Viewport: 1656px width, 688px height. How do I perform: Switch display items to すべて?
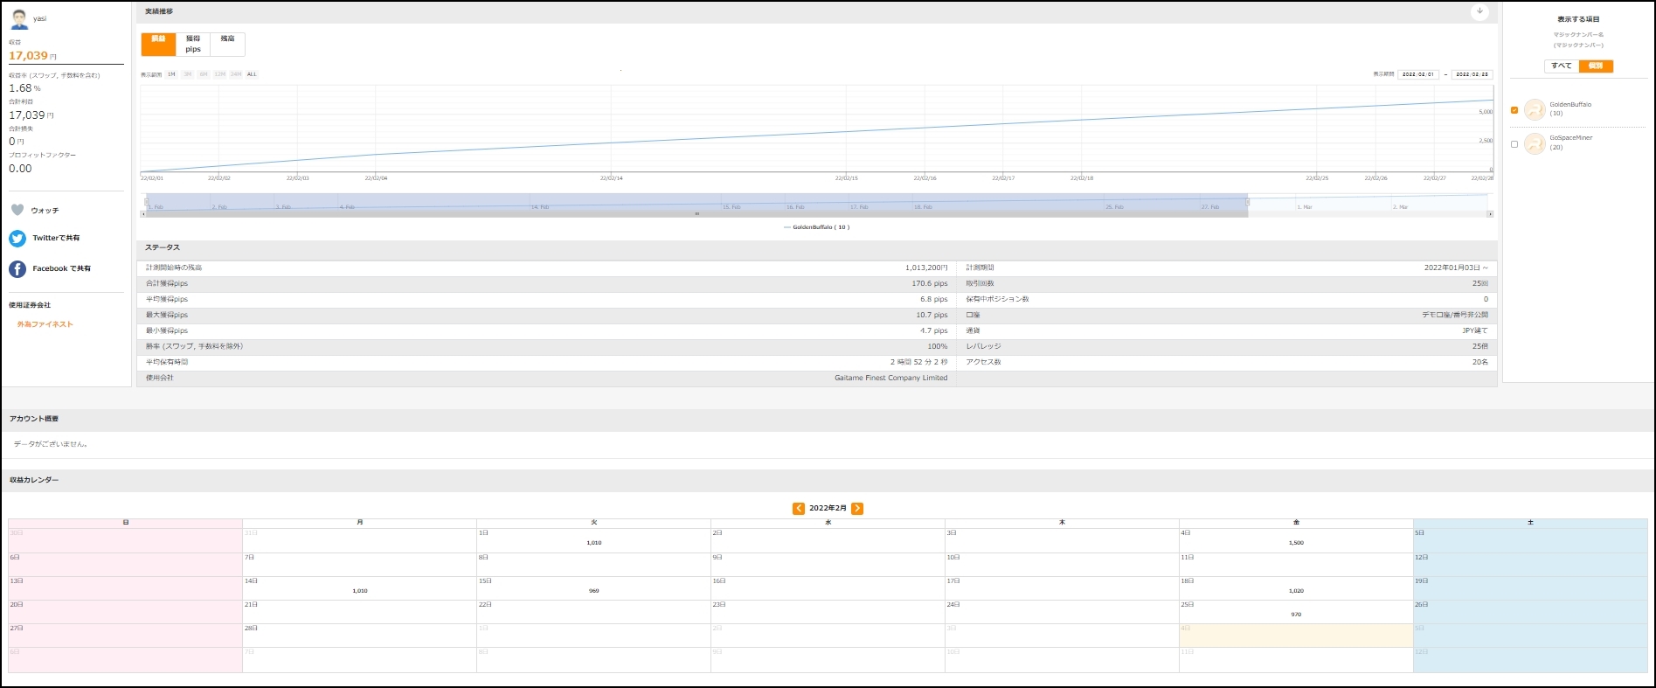[1562, 66]
